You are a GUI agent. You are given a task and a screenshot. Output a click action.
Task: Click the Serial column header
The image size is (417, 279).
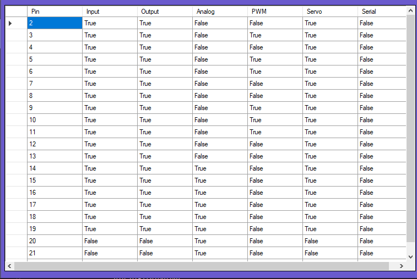tap(382, 12)
